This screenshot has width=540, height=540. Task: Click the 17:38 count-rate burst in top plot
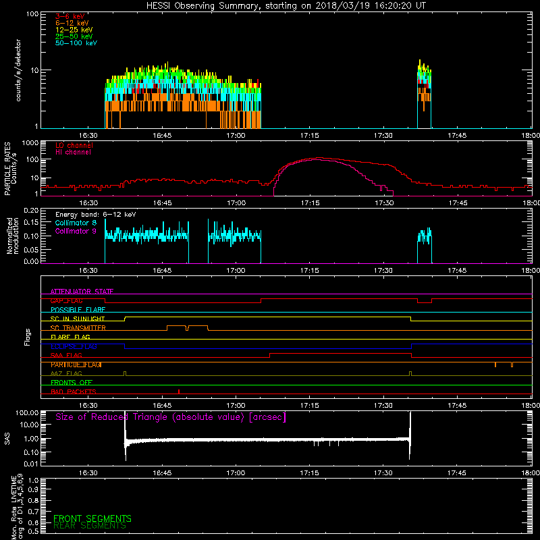point(424,93)
